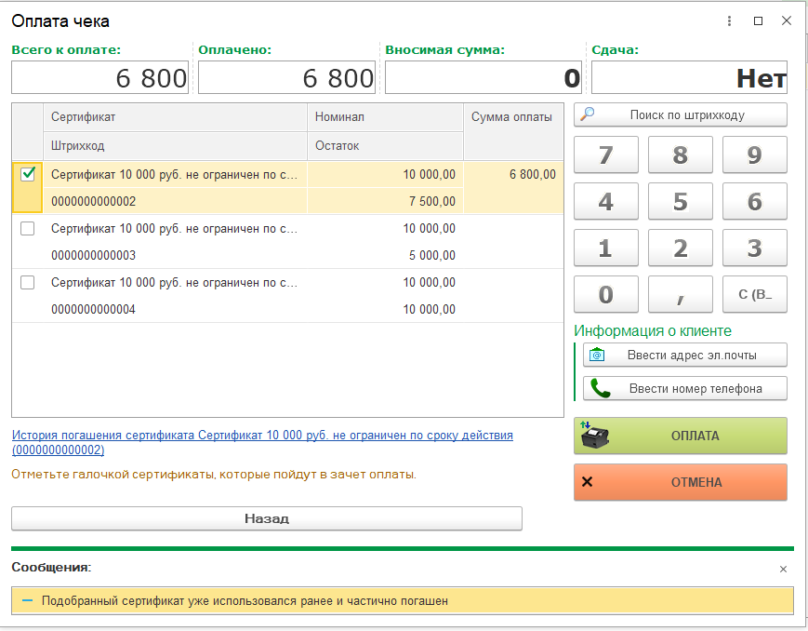Viewport: 808px width, 631px height.
Task: Tap keypad digit 9
Action: click(754, 154)
